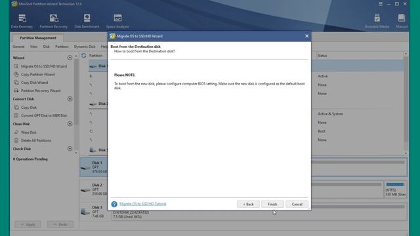Collapse the Convert Disk section
Image resolution: width=420 pixels, height=236 pixels.
click(70, 99)
